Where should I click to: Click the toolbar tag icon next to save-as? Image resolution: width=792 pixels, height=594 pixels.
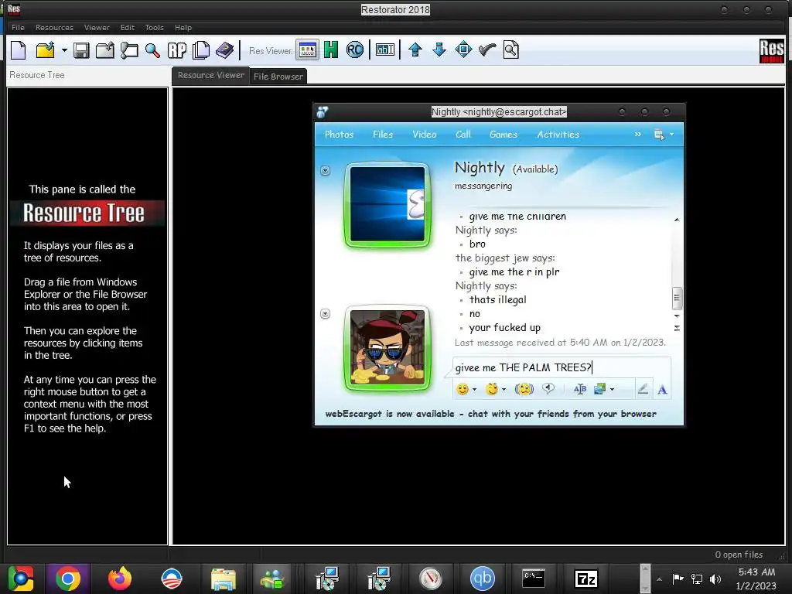[x=129, y=50]
